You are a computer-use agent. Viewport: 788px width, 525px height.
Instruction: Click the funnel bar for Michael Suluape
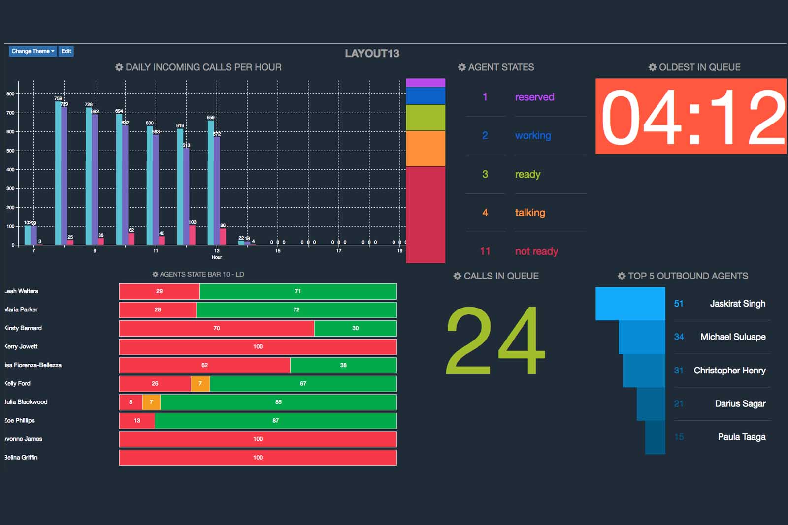[642, 338]
